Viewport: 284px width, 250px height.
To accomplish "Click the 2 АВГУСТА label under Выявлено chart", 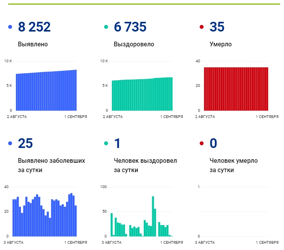I will [x=17, y=116].
